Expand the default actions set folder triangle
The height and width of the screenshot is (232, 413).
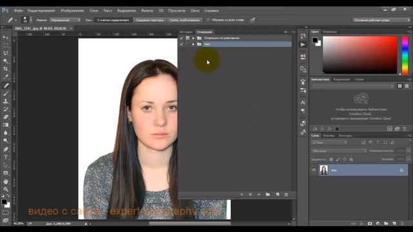[x=194, y=38]
